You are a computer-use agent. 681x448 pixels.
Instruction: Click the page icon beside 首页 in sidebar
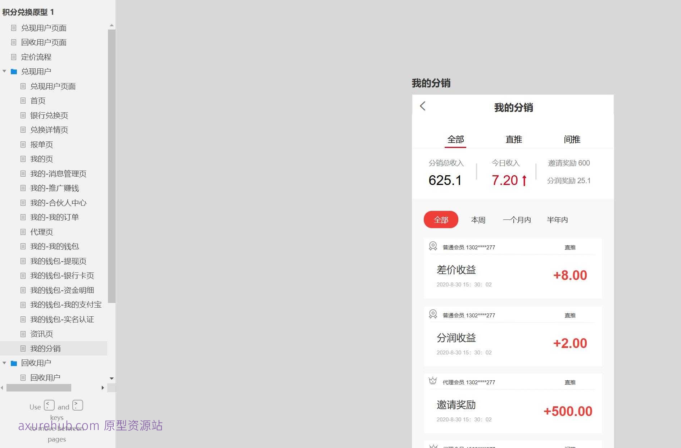coord(23,101)
